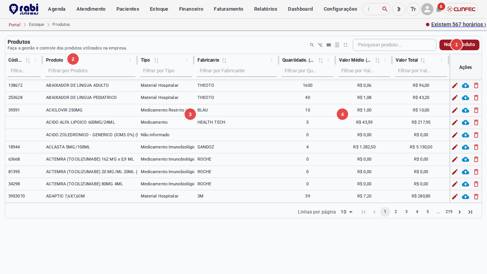Edit the ABAIXADOR DE LINGUA ADULTO product
487x274 pixels.
[455, 86]
